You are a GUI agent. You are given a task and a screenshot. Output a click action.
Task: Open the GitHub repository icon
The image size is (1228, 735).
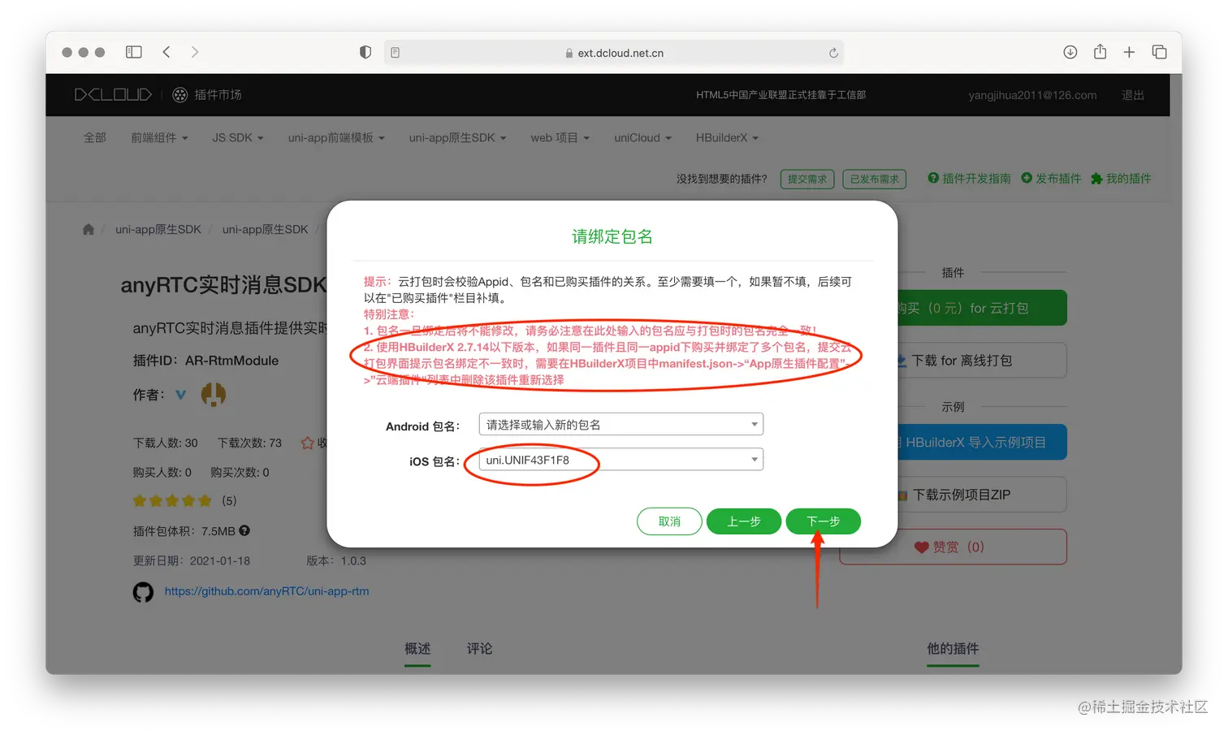pyautogui.click(x=143, y=592)
